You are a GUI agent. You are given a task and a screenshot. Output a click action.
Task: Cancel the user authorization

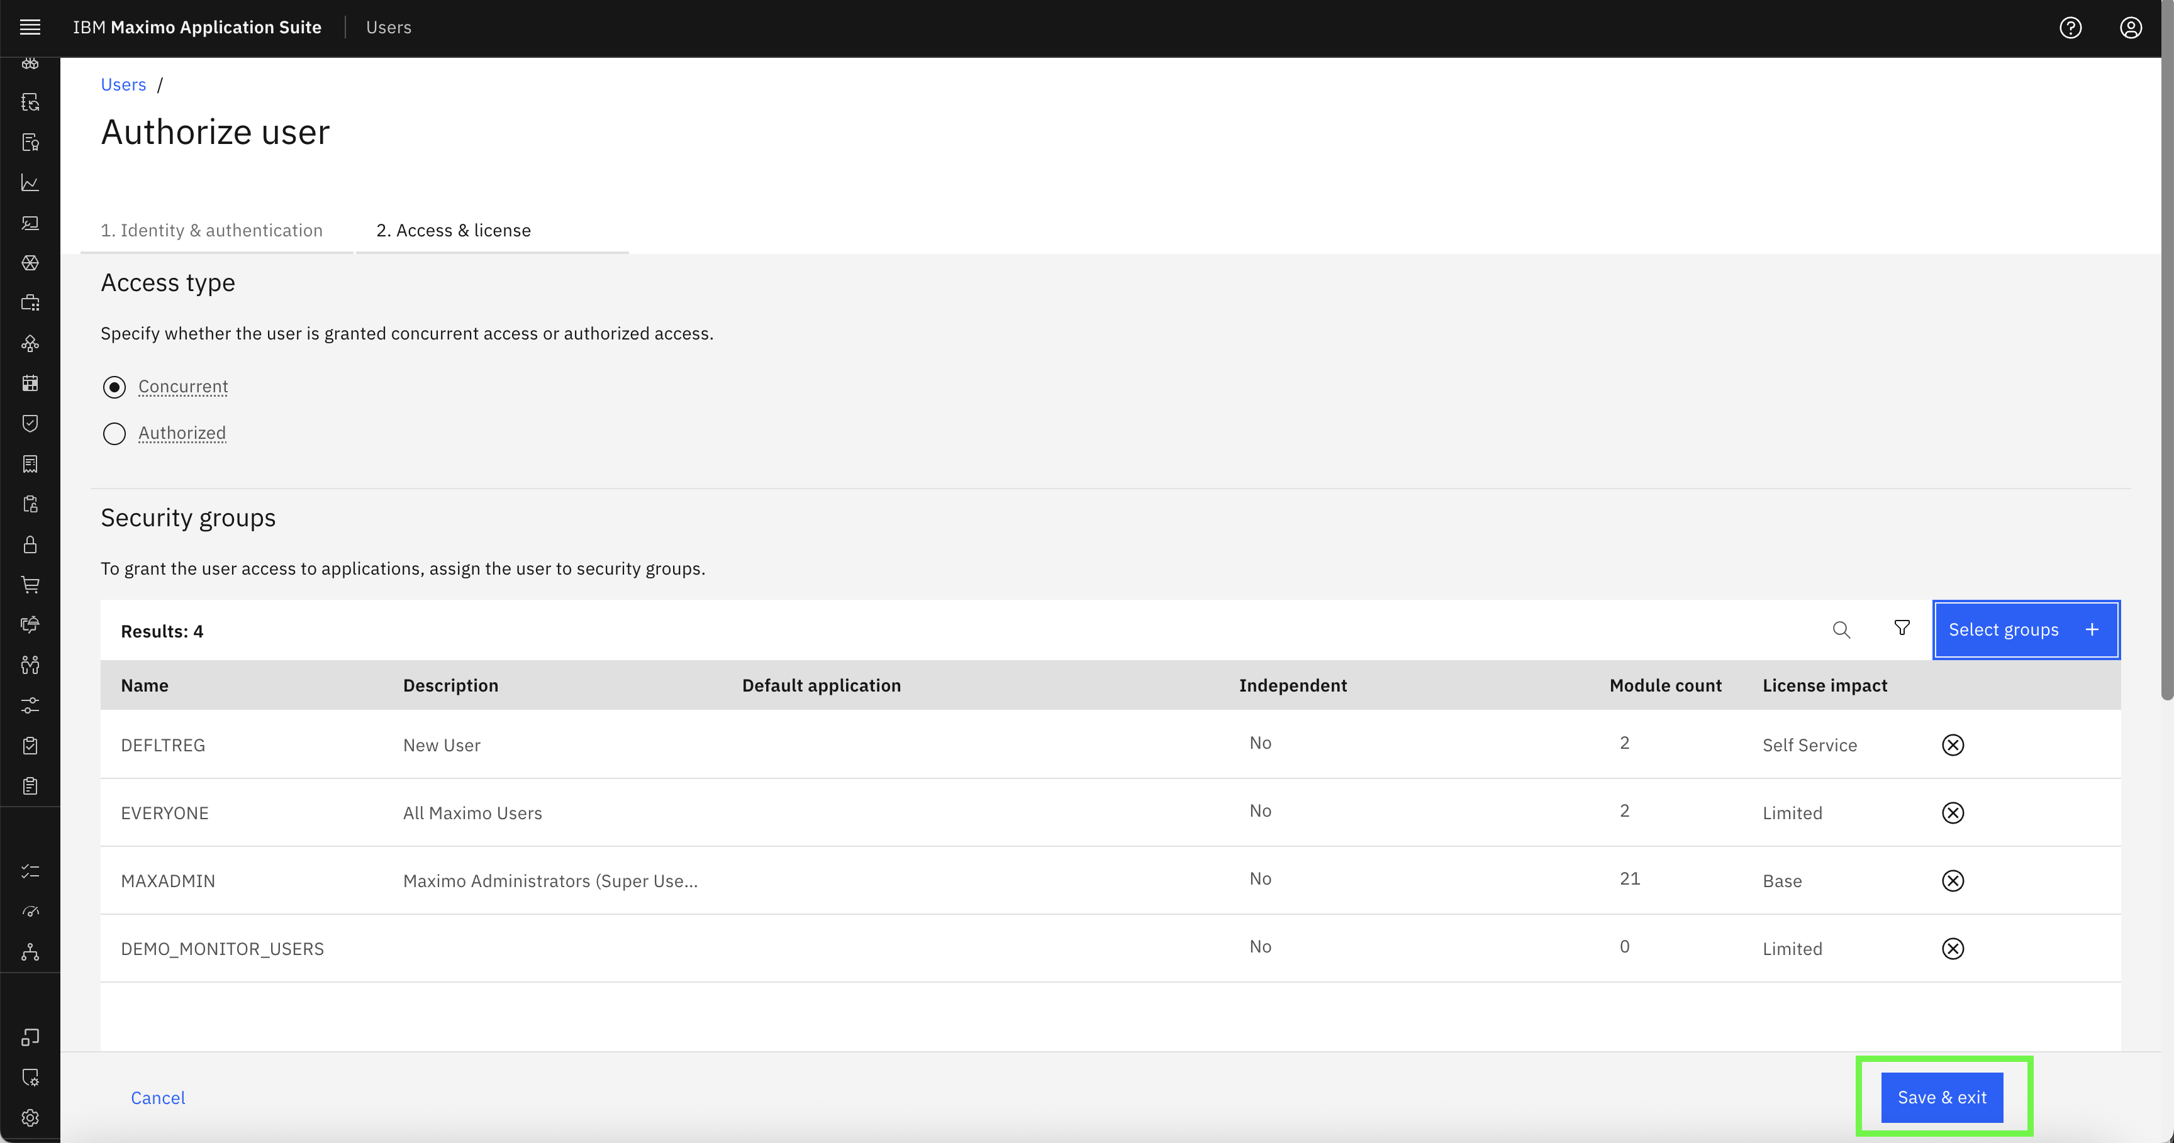158,1098
